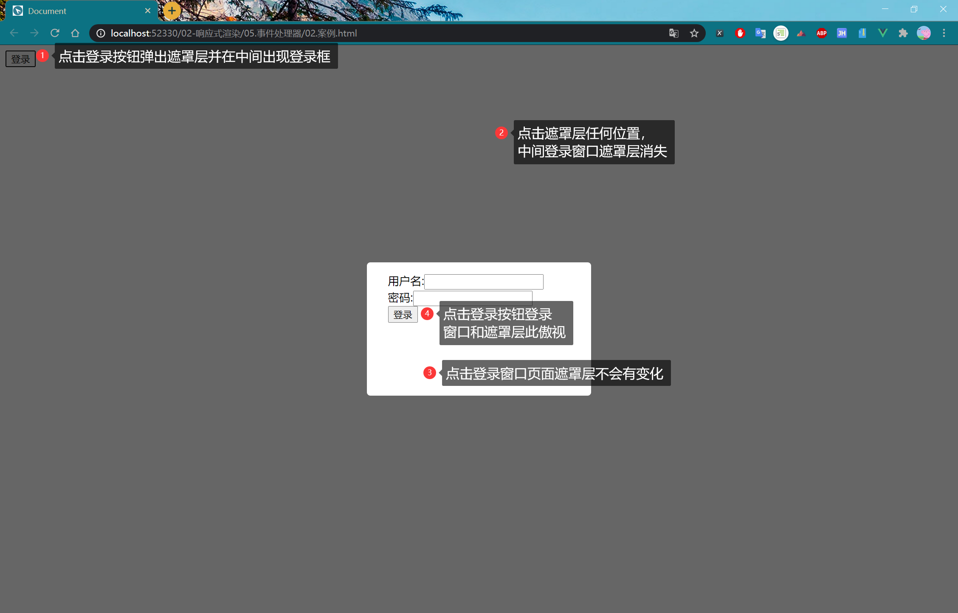
Task: Open the pink pig profile avatar
Action: (x=924, y=33)
